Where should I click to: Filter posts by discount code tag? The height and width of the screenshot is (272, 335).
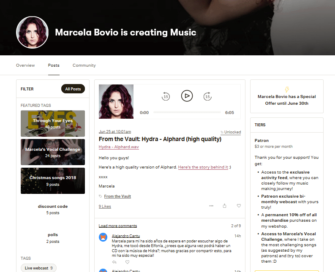[x=53, y=209]
